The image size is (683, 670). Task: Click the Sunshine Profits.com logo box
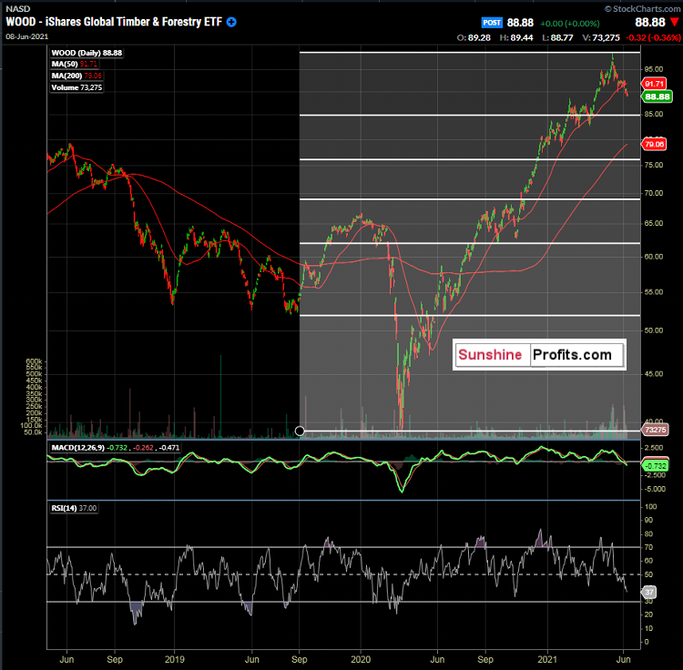(539, 354)
